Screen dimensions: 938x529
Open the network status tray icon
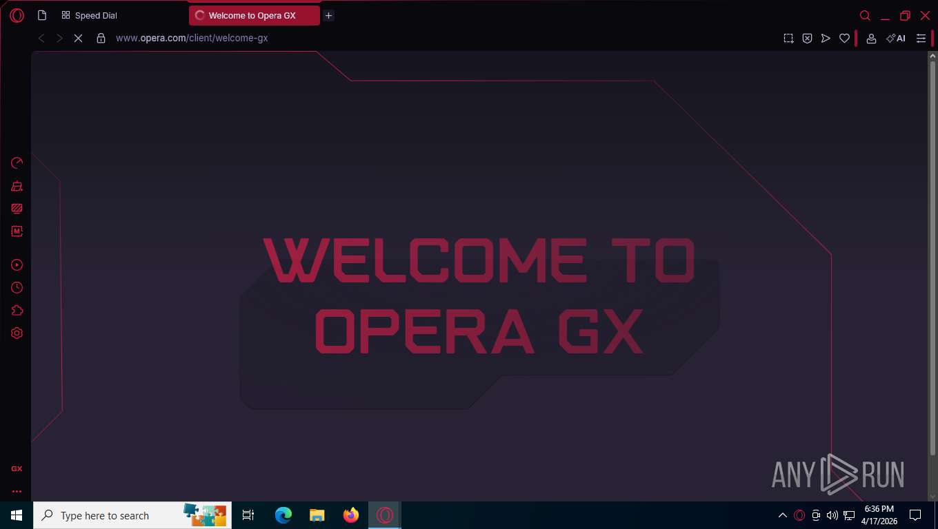click(x=849, y=515)
